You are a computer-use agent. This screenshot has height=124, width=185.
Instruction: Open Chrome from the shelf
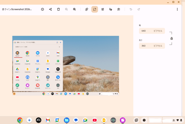pyautogui.click(x=20, y=120)
